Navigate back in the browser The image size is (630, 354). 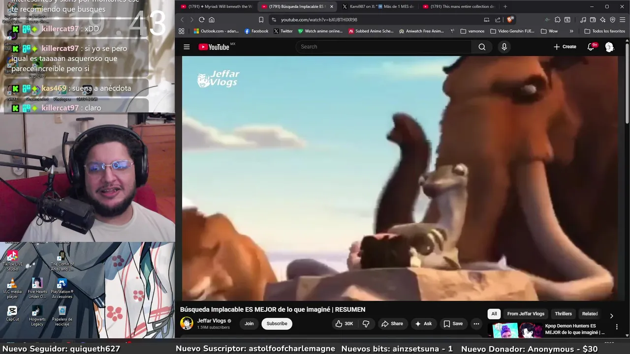[182, 20]
